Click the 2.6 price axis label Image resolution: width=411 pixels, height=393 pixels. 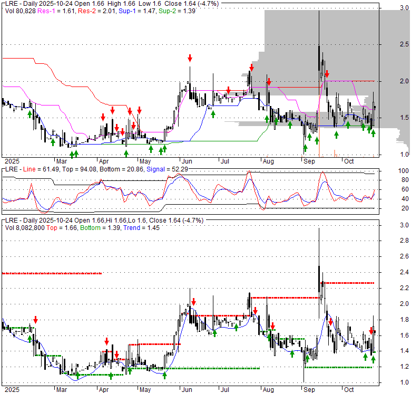[404, 256]
